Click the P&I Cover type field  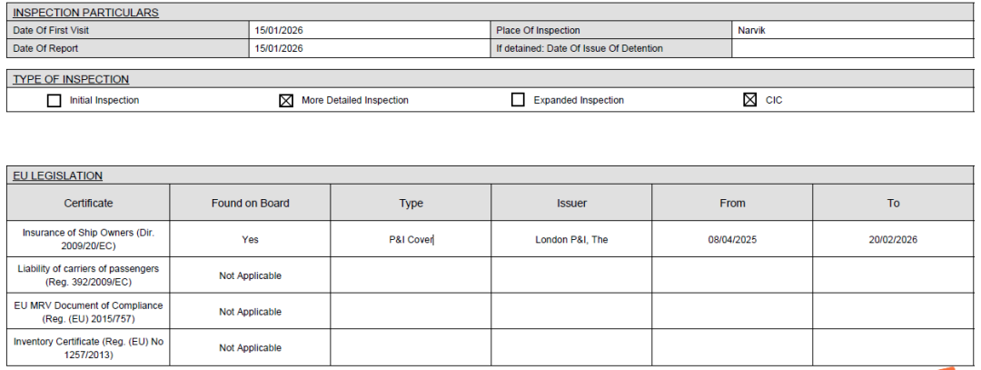[411, 239]
